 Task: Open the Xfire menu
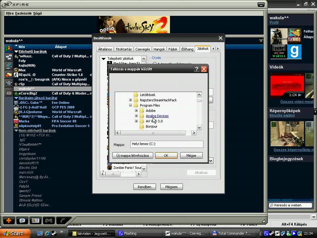(10, 13)
